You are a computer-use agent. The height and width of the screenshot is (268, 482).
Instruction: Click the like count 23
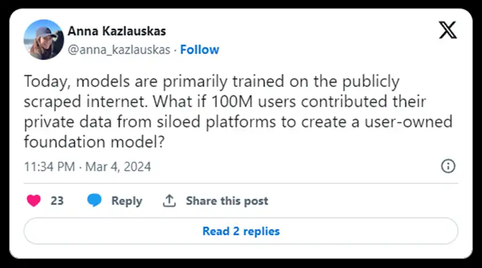click(57, 201)
